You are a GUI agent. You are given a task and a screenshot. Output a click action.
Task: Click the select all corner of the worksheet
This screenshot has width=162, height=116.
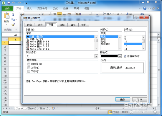[x=5, y=39]
